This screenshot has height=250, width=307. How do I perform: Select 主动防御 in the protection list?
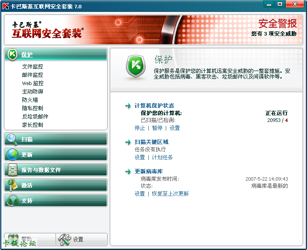(32, 92)
